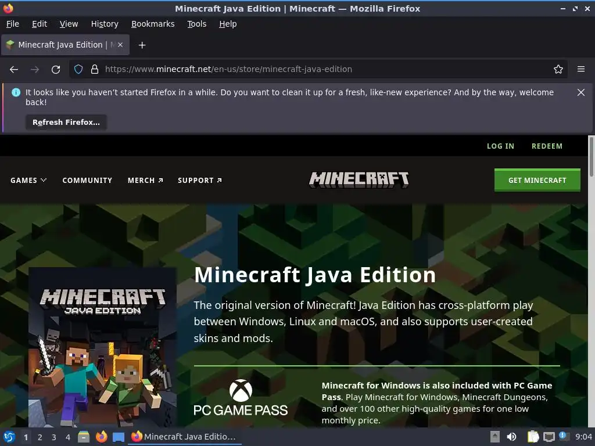The image size is (595, 446).
Task: Open the History menu
Action: (105, 24)
